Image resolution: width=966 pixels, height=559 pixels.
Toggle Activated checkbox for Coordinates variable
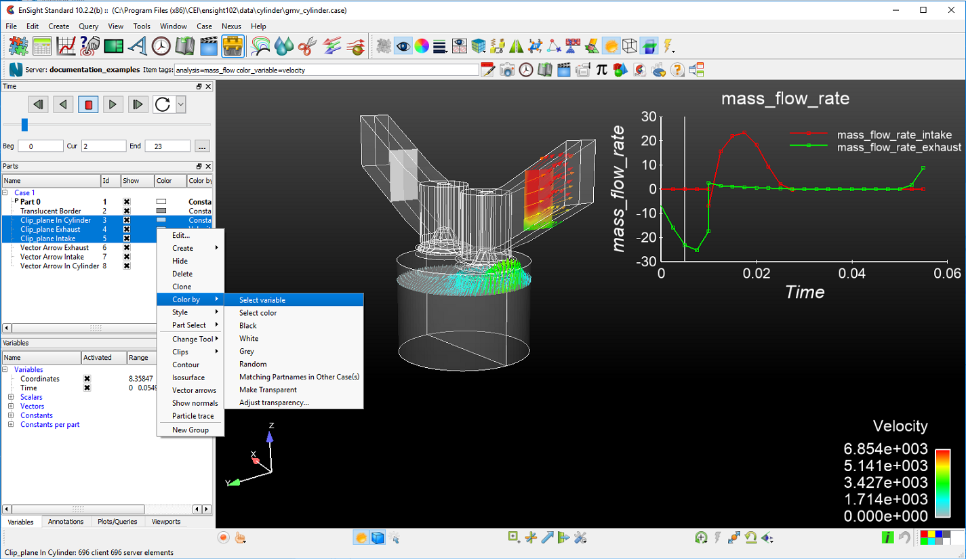[x=87, y=379]
